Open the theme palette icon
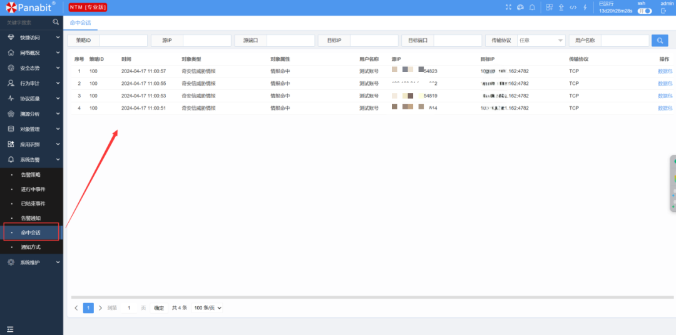 [x=520, y=7]
